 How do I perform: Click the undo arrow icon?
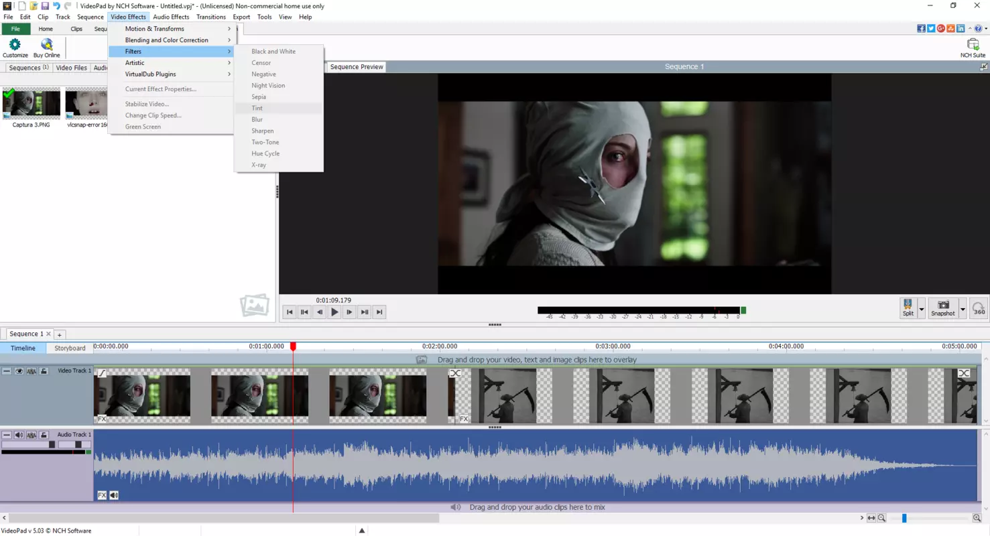tap(56, 6)
